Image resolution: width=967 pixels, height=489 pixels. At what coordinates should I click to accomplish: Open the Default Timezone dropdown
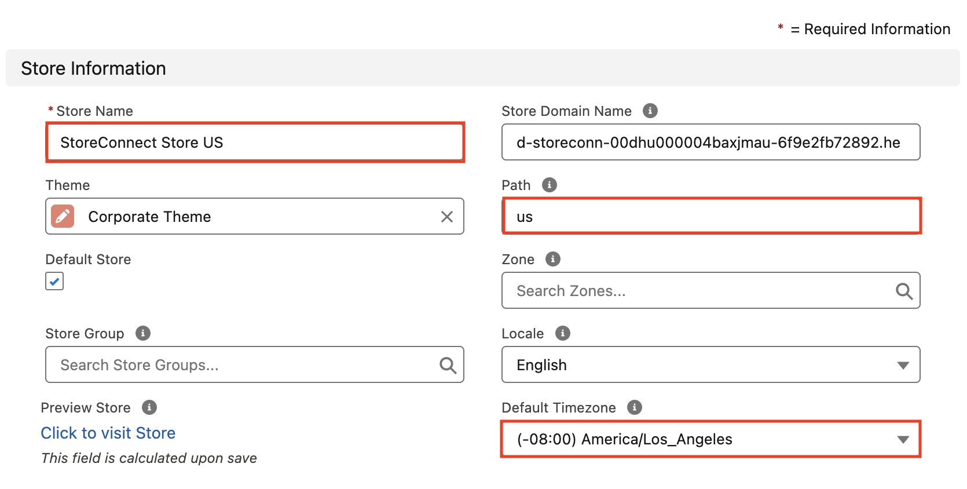pos(711,439)
